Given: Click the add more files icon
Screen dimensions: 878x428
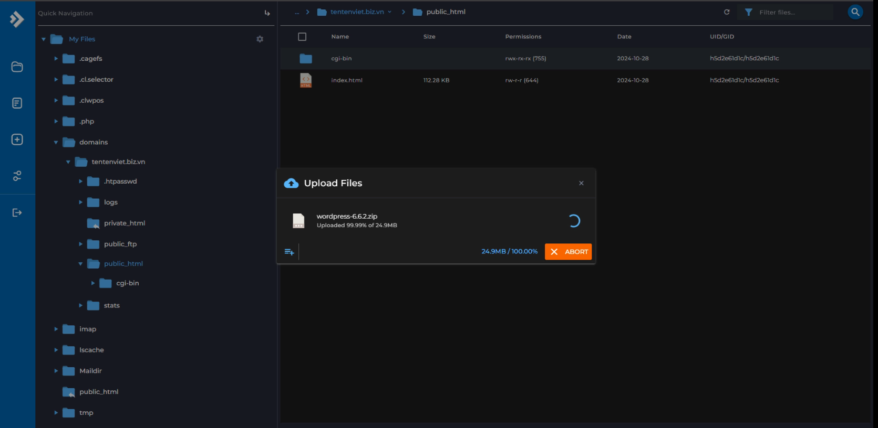Looking at the screenshot, I should tap(289, 252).
